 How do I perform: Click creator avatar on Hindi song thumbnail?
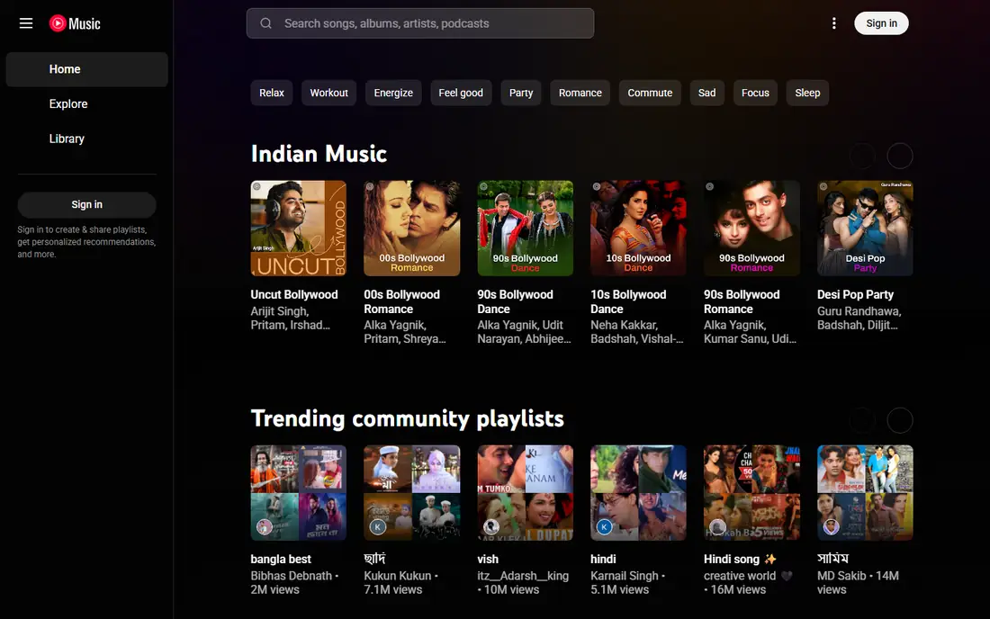coord(718,526)
